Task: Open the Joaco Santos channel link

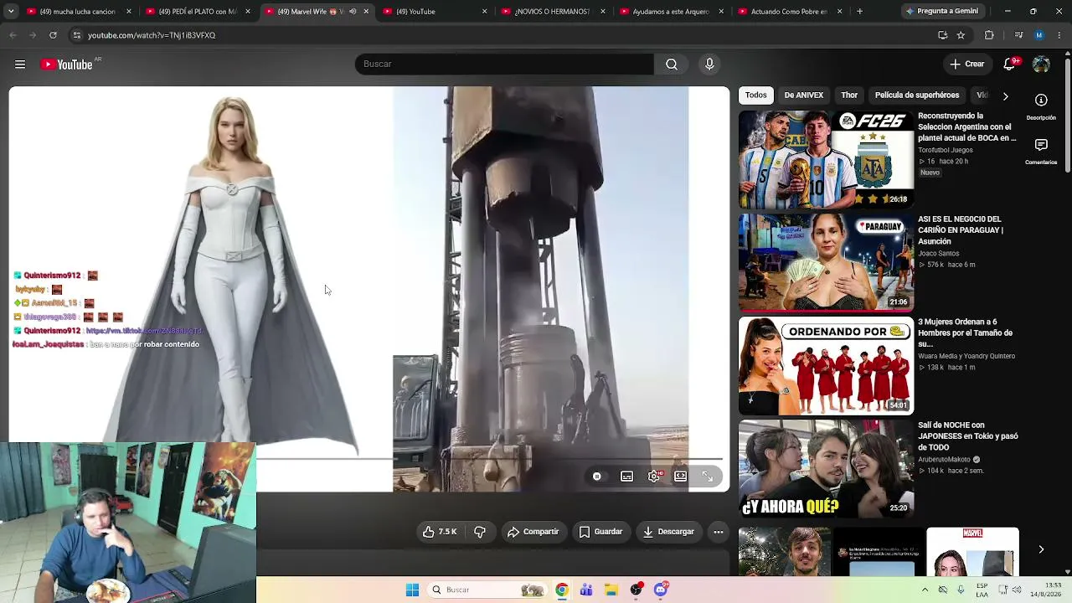Action: (939, 253)
